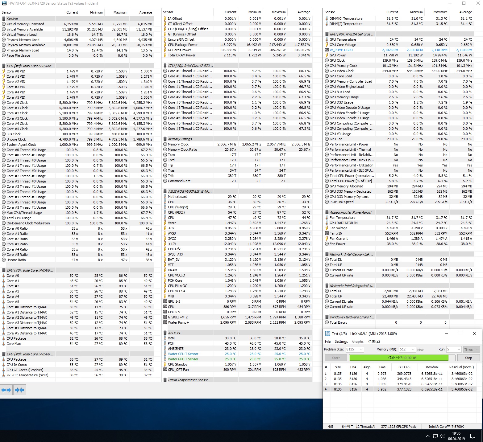The image size is (483, 442).
Task: Open the Run count dropdown
Action: 459,349
